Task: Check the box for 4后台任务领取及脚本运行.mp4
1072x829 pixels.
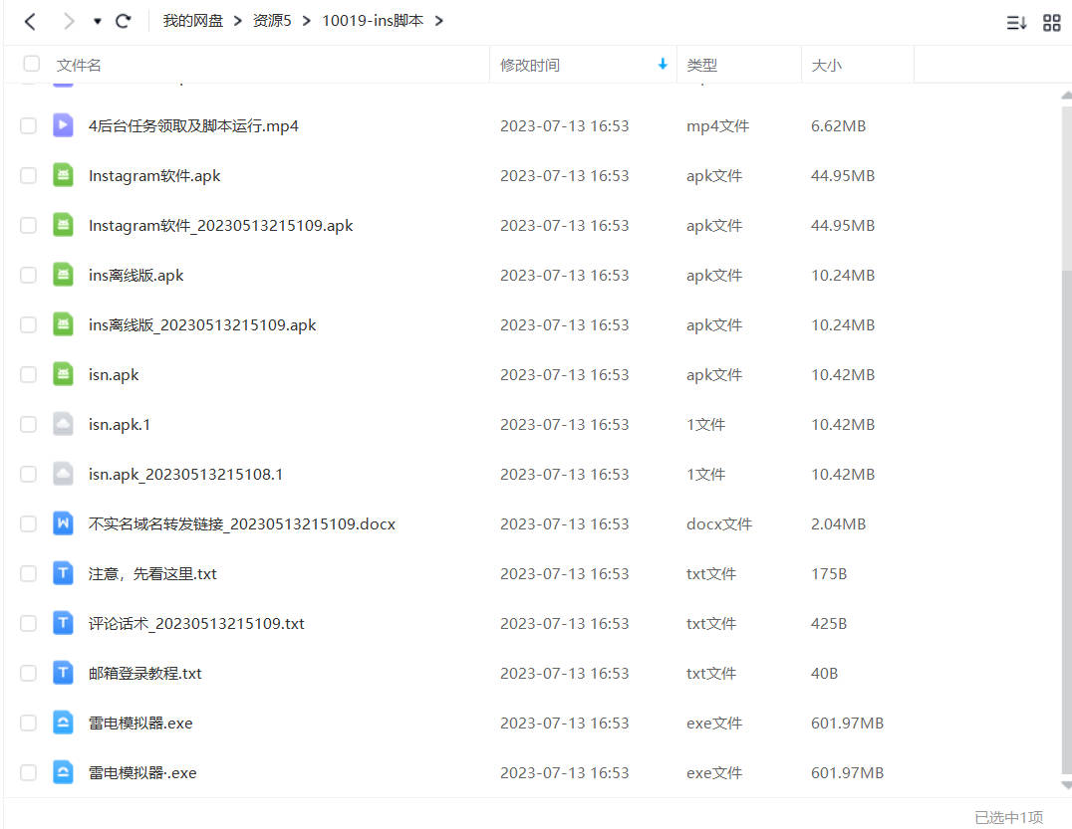Action: click(x=28, y=125)
